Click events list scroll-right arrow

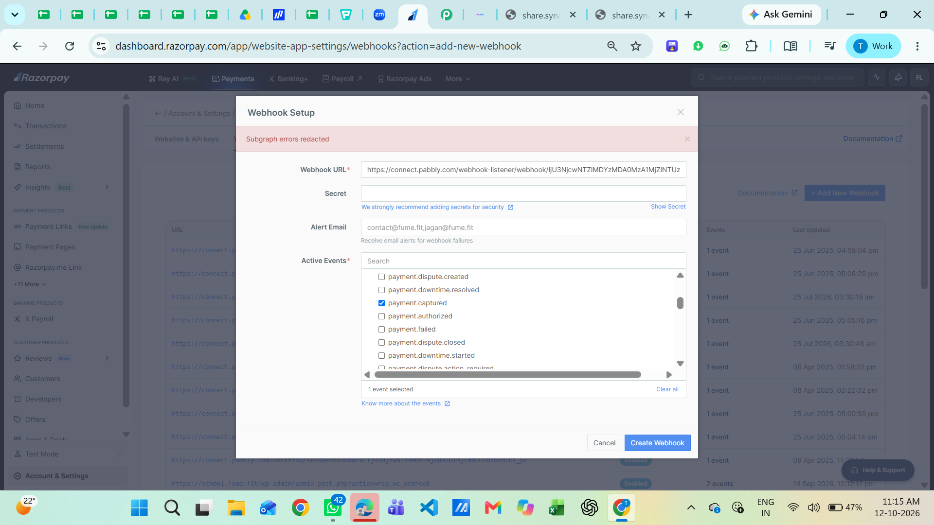669,375
